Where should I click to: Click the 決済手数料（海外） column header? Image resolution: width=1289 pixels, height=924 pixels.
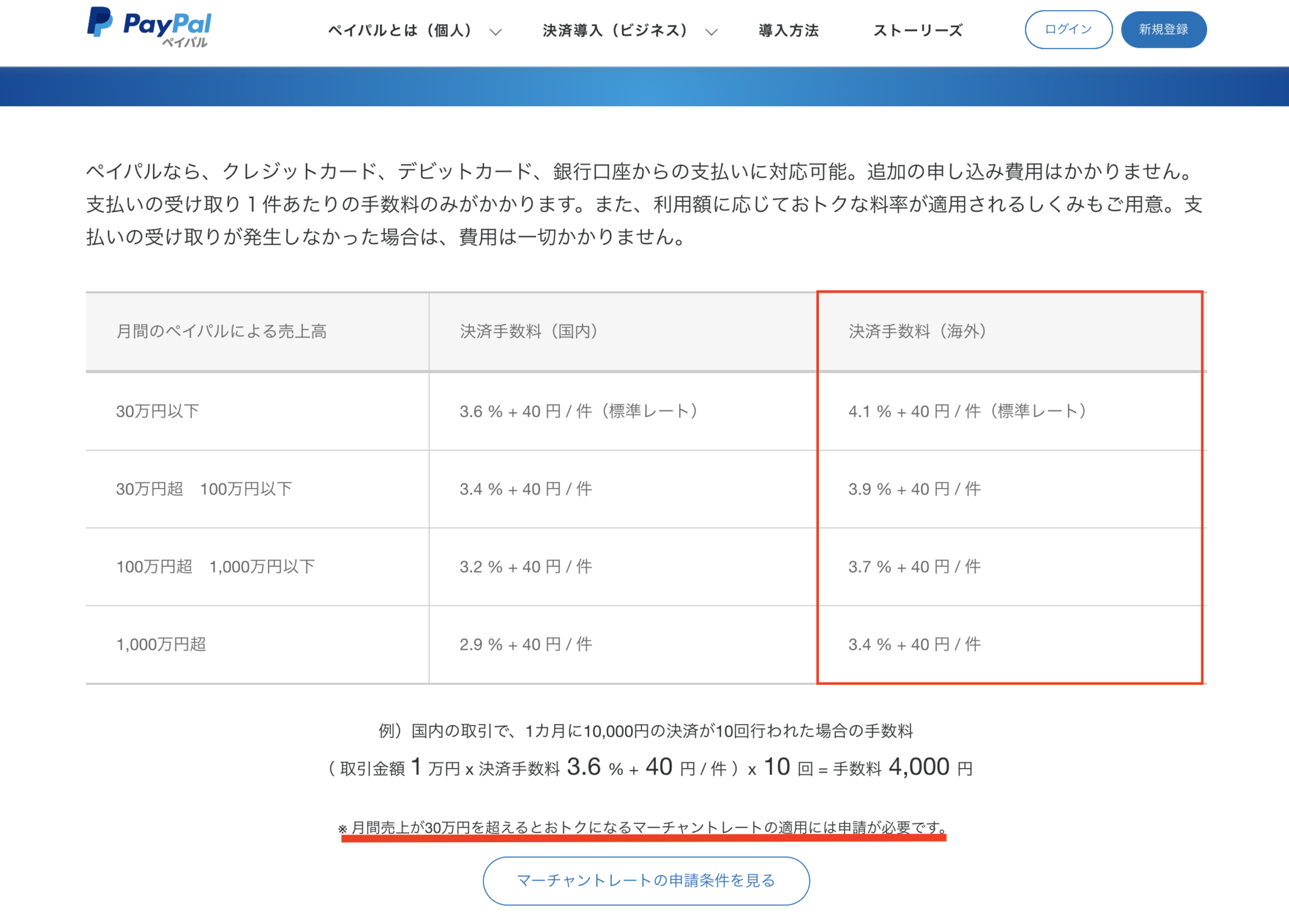pyautogui.click(x=917, y=331)
